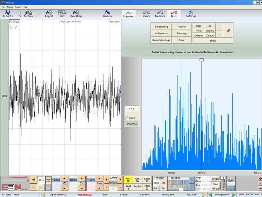Open the Archive icon in toolbar
The height and width of the screenshot is (197, 262).
pyautogui.click(x=28, y=14)
